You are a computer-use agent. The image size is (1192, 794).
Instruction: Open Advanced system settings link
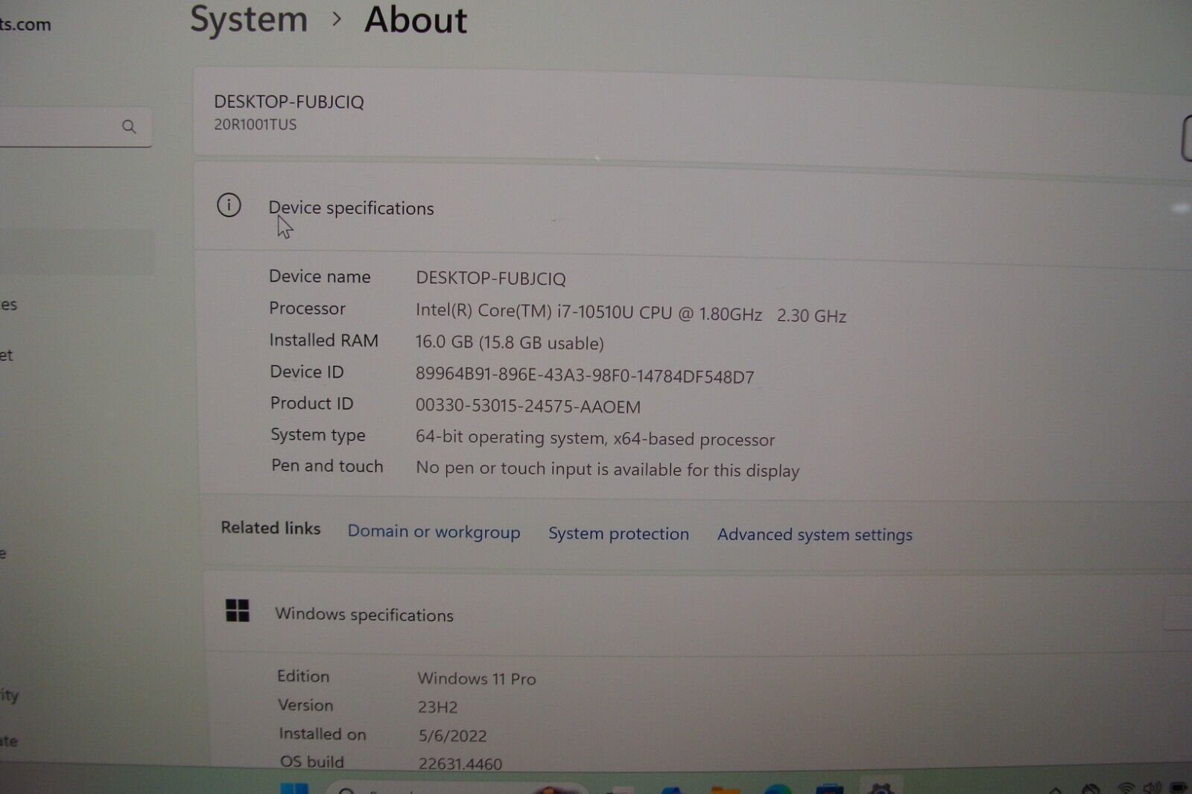[x=814, y=535]
